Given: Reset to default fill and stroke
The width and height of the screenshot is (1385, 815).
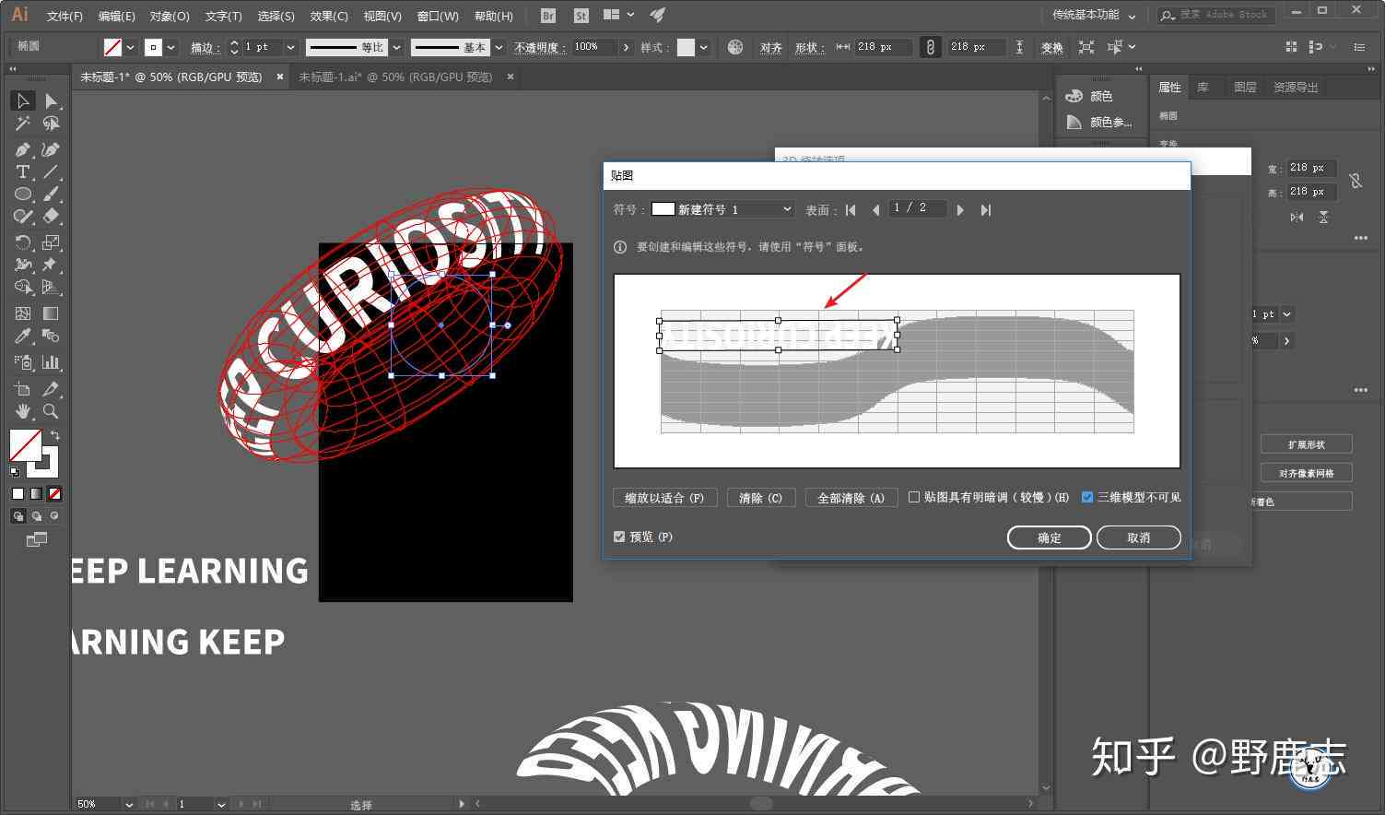Looking at the screenshot, I should coord(15,472).
